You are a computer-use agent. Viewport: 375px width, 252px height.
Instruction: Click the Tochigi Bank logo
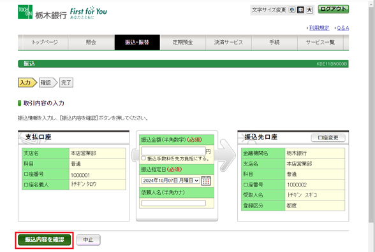(42, 13)
